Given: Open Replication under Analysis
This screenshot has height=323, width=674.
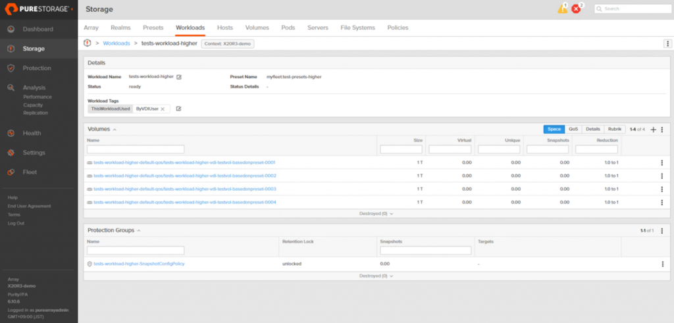Looking at the screenshot, I should 36,113.
